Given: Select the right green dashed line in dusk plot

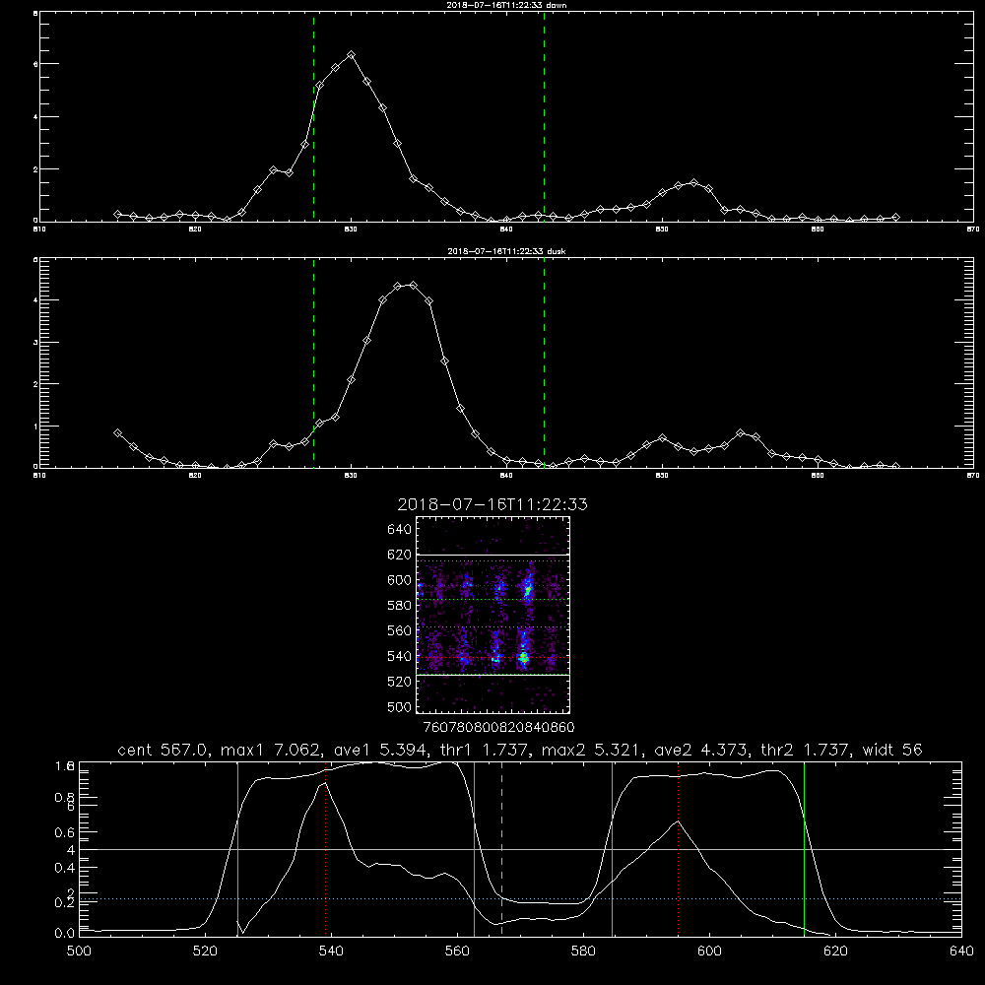Looking at the screenshot, I should pos(544,362).
